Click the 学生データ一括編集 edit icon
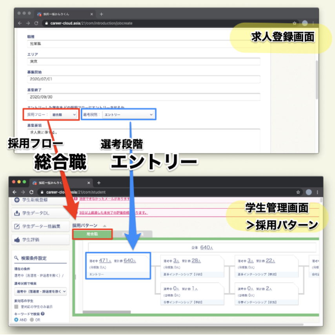 point(17,226)
